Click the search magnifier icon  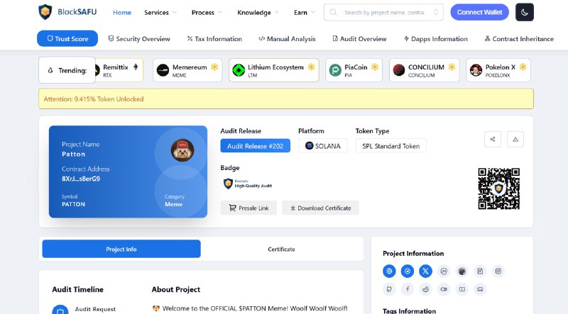(x=333, y=12)
